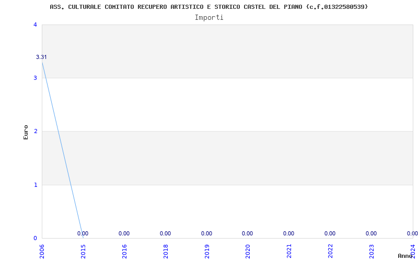Click the 0.00 value above 2018
Screen dimensions: 418x261
pyautogui.click(x=165, y=233)
